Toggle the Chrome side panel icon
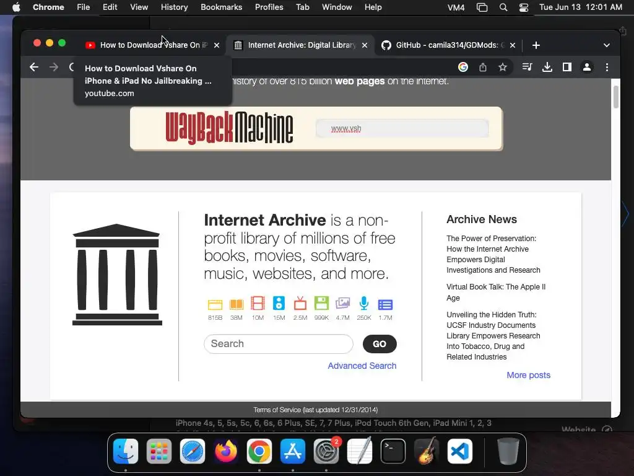Image resolution: width=634 pixels, height=476 pixels. pos(567,67)
